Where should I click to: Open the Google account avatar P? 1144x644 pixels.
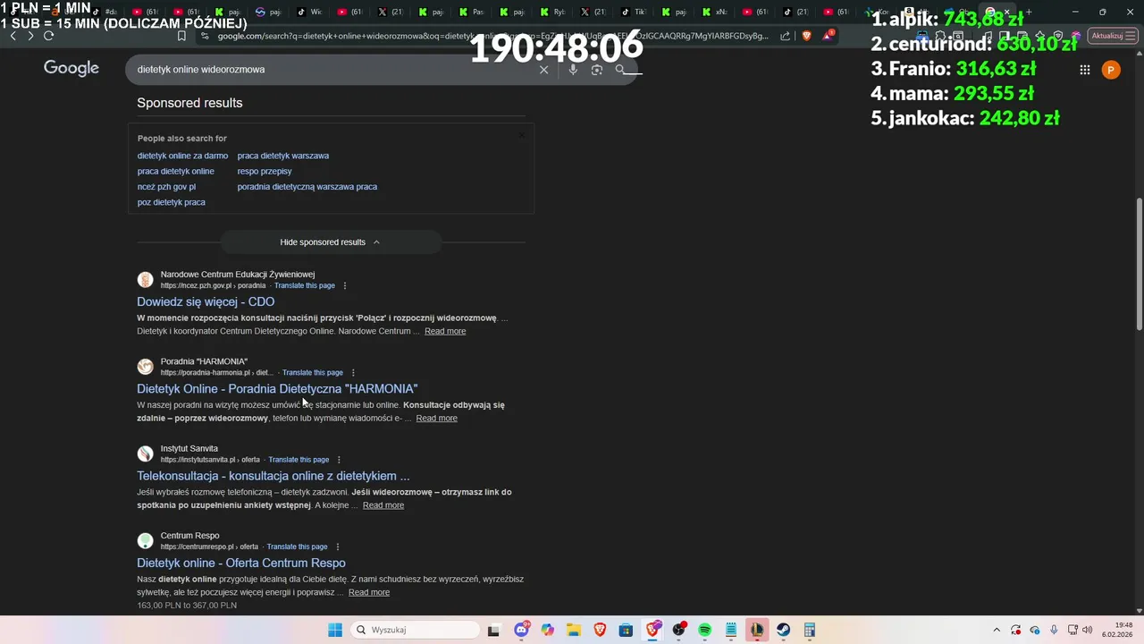(1111, 70)
